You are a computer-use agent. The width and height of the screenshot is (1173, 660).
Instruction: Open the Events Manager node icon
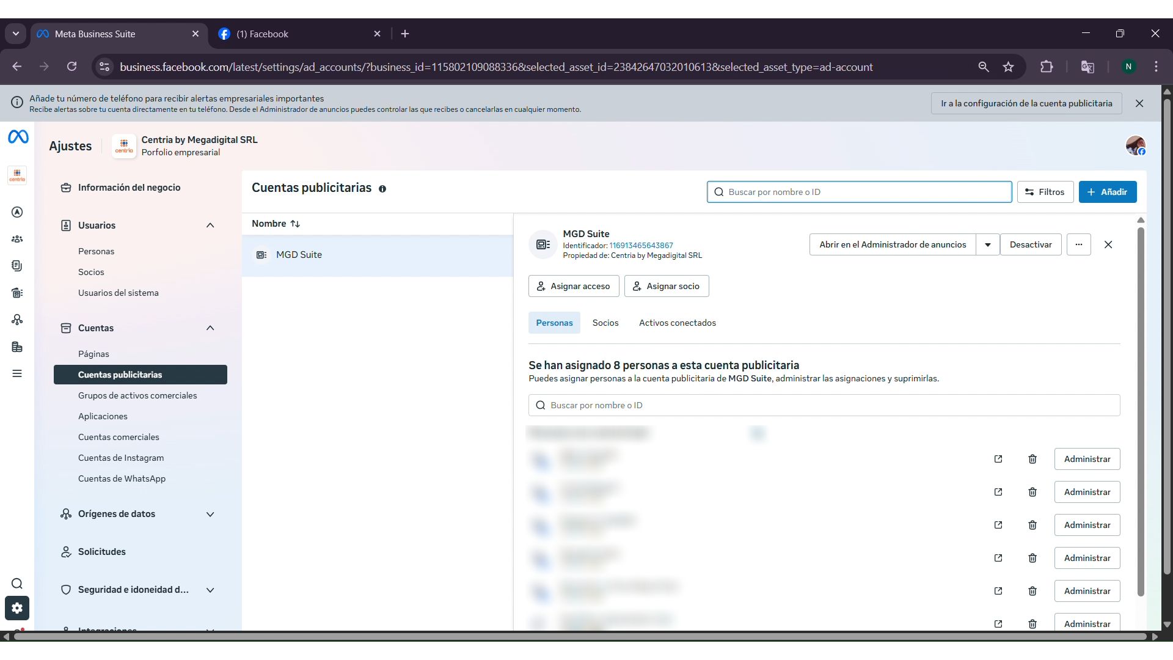17,320
